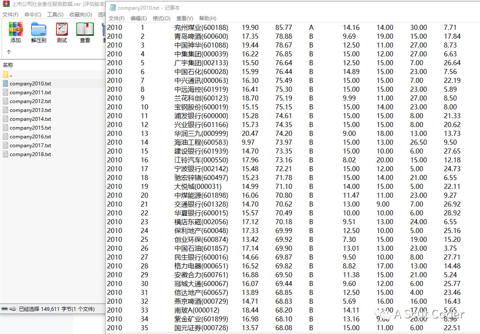Click the Notepad icon in the title bar
This screenshot has width=480, height=334.
point(112,8)
